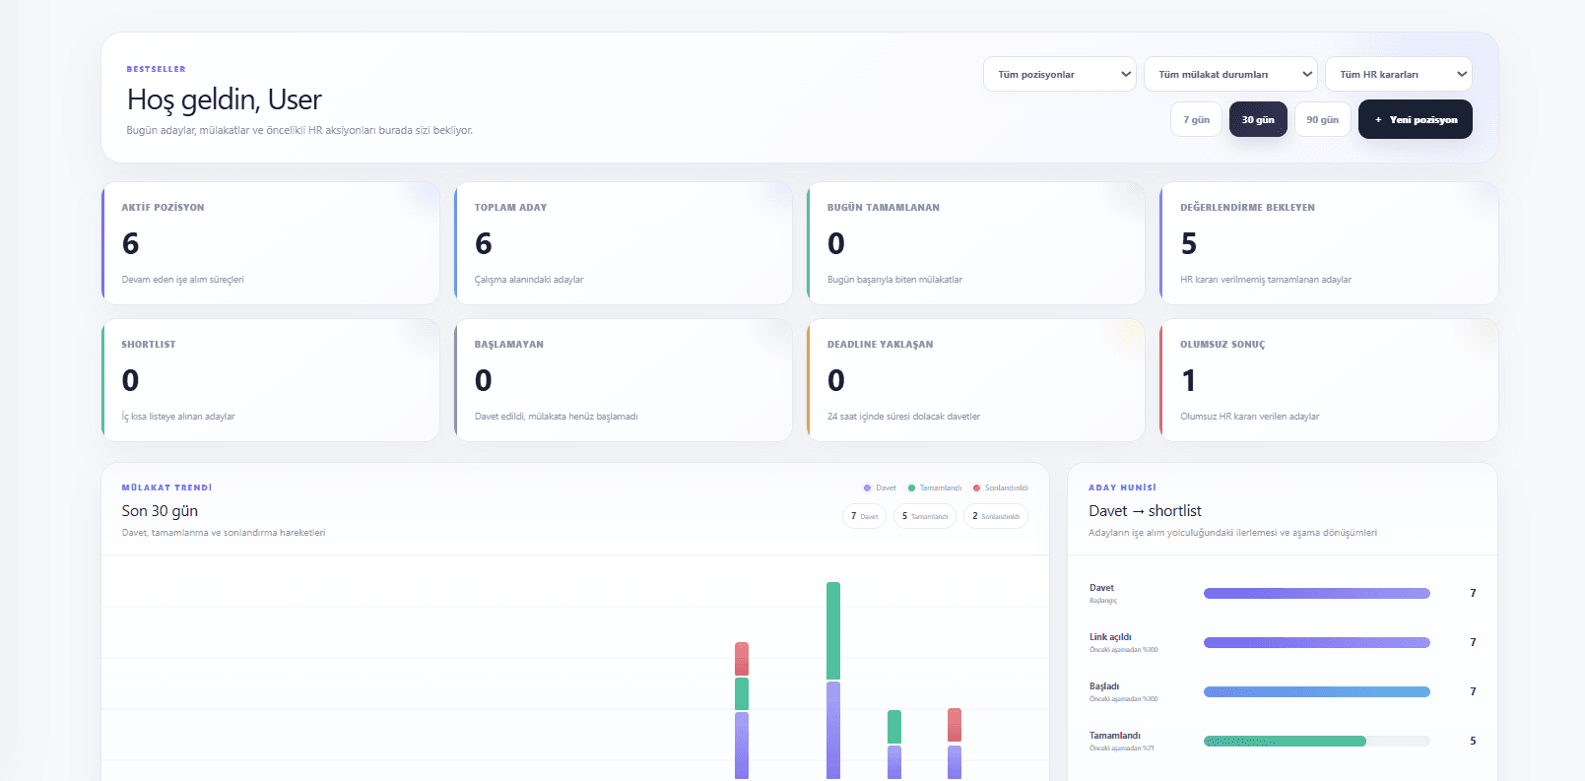Toggle the Sonlandırıldı legend dot

976,488
